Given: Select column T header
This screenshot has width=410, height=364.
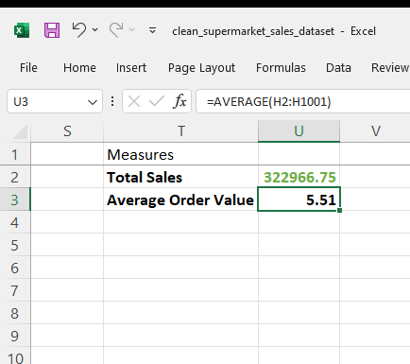Looking at the screenshot, I should point(180,131).
